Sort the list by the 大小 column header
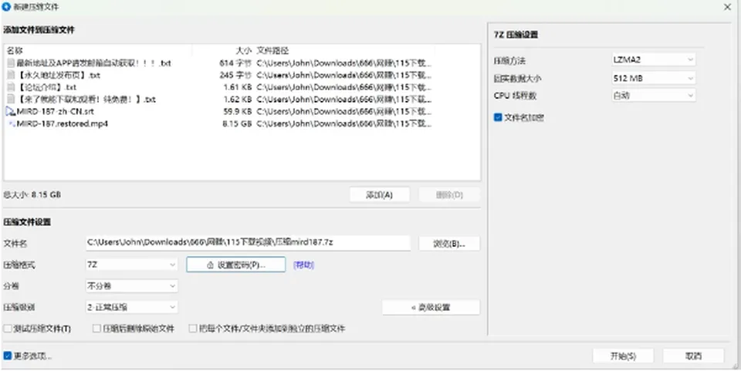Viewport: 741px width, 371px height. click(x=222, y=50)
